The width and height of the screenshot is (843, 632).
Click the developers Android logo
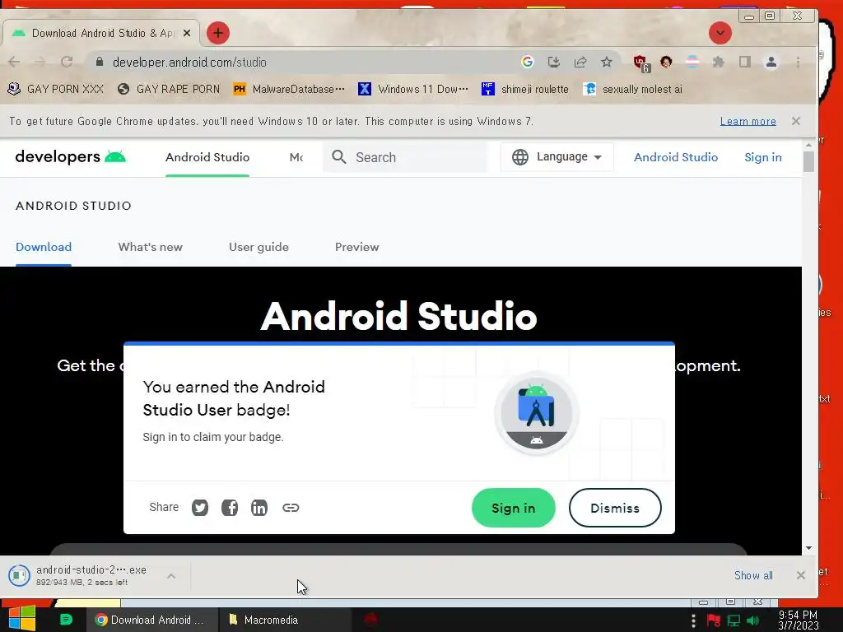[x=71, y=157]
